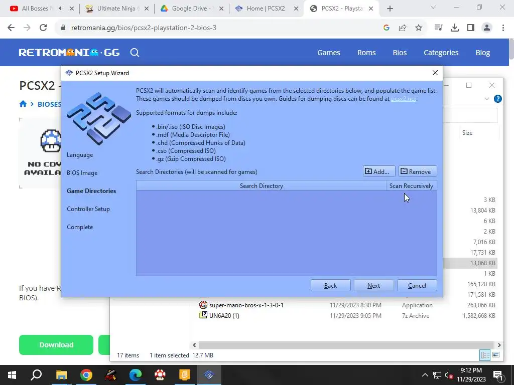Click Explorer horizontal scrollbar left arrow
This screenshot has width=514, height=385.
pyautogui.click(x=194, y=345)
